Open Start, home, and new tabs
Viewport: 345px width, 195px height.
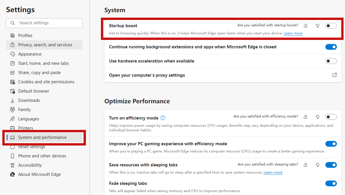tap(44, 63)
